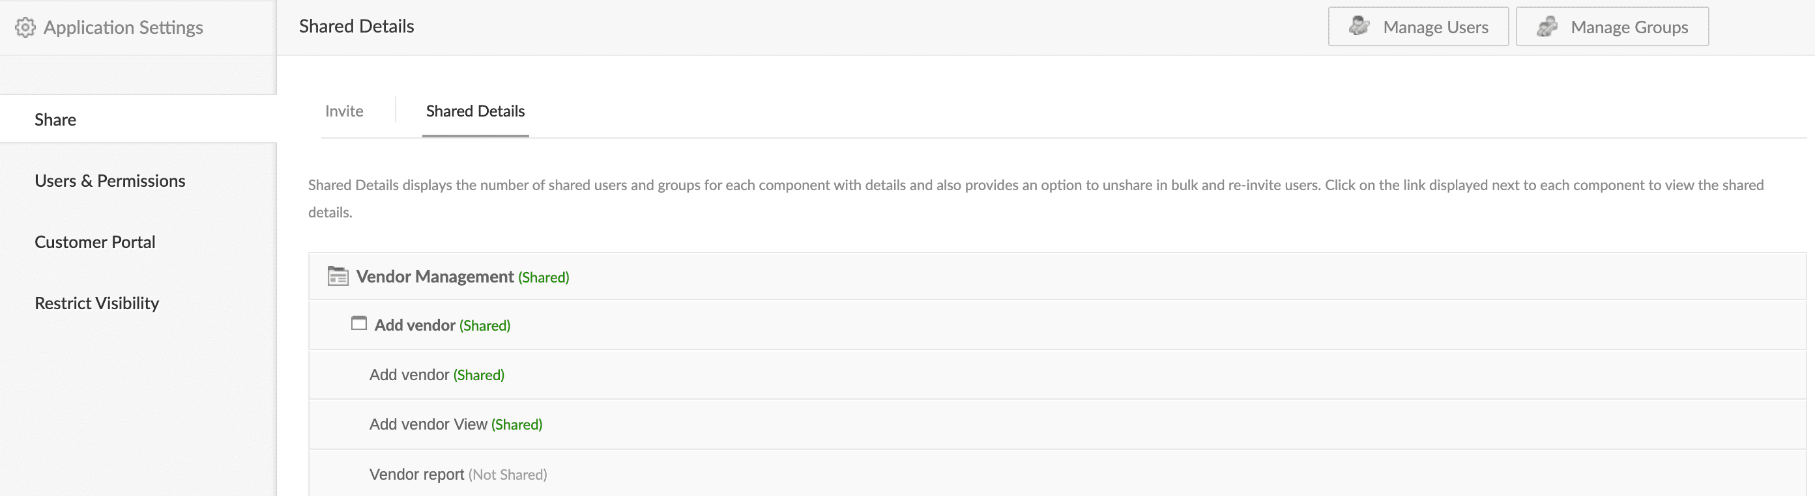Click the Manage Groups people icon
1815x496 pixels.
1546,26
